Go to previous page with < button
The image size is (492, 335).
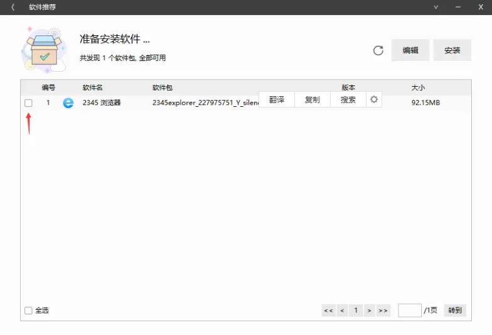tap(342, 310)
